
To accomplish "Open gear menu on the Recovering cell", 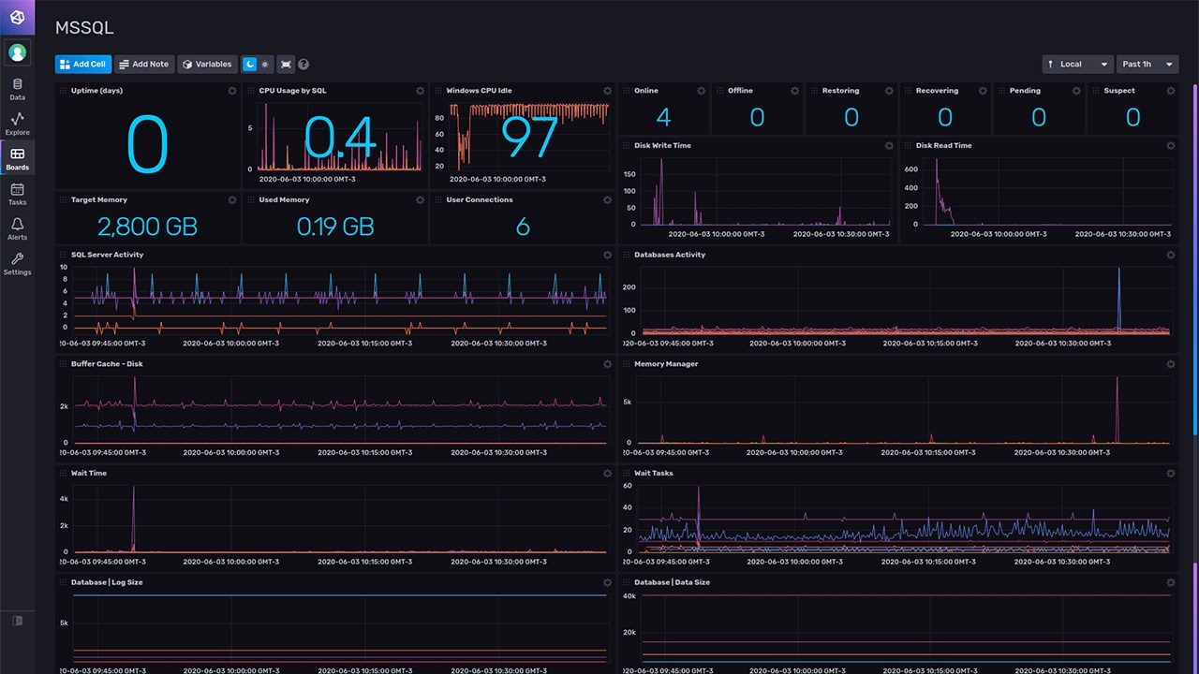I will click(x=983, y=91).
